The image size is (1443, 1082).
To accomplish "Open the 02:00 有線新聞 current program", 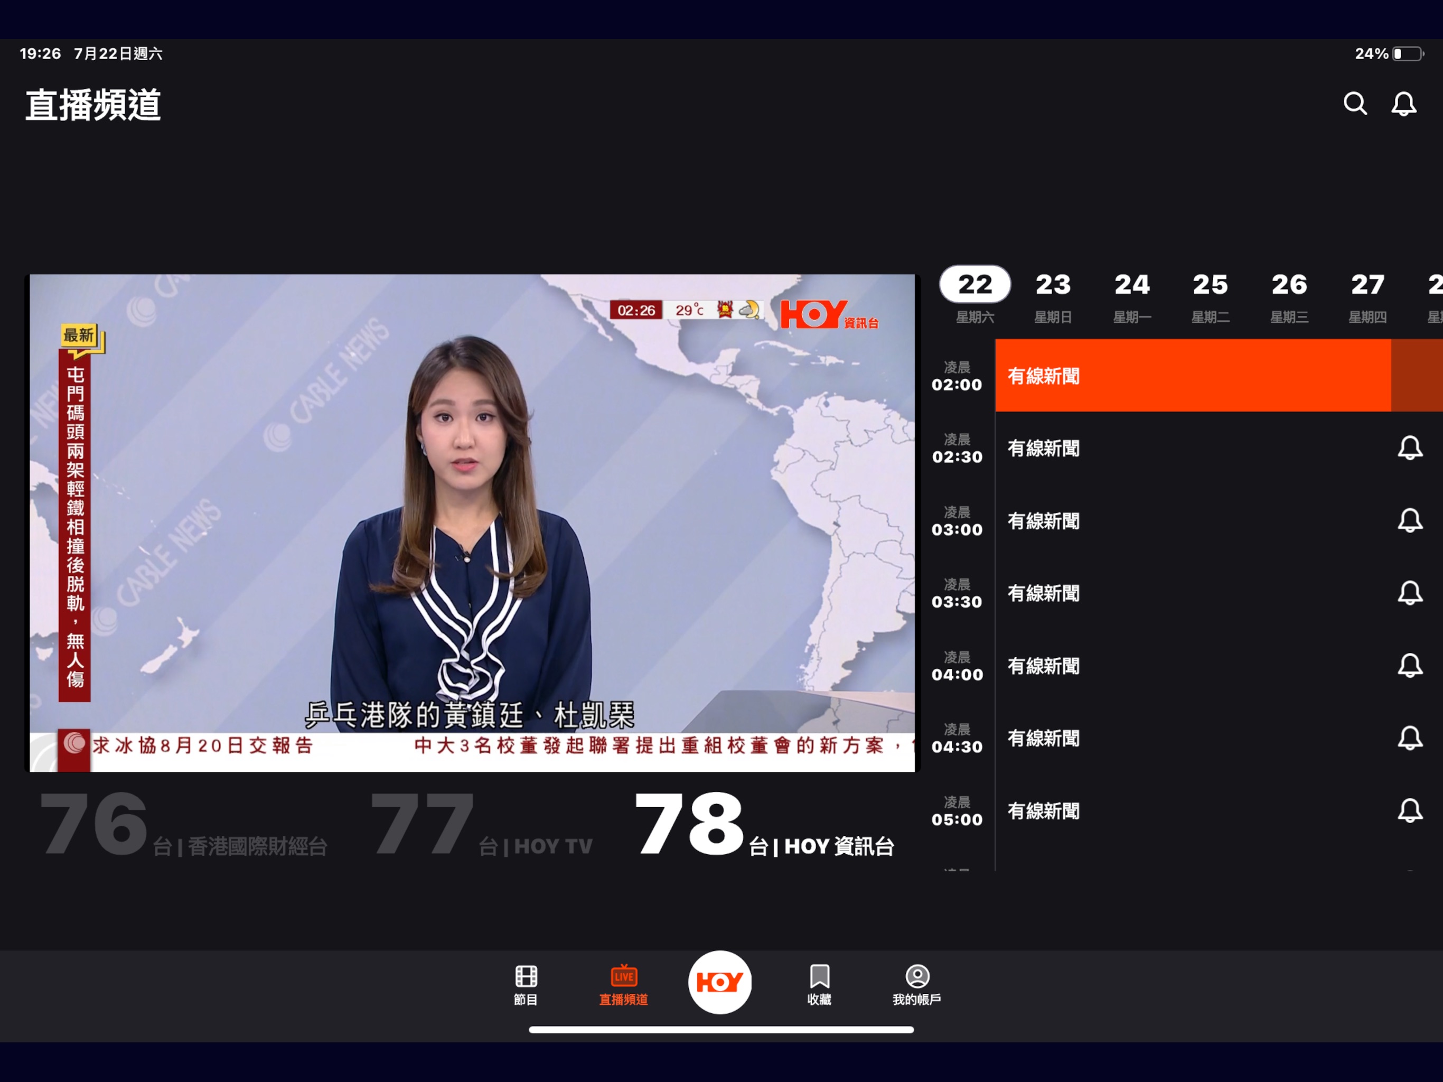I will pyautogui.click(x=1219, y=375).
